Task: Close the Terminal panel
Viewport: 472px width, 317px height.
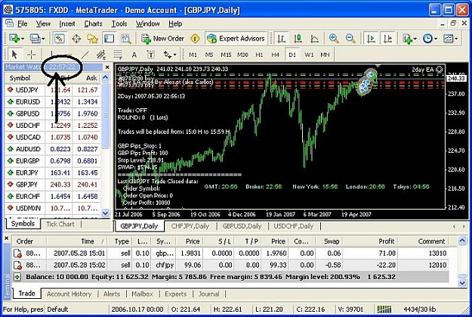Action: (x=6, y=238)
